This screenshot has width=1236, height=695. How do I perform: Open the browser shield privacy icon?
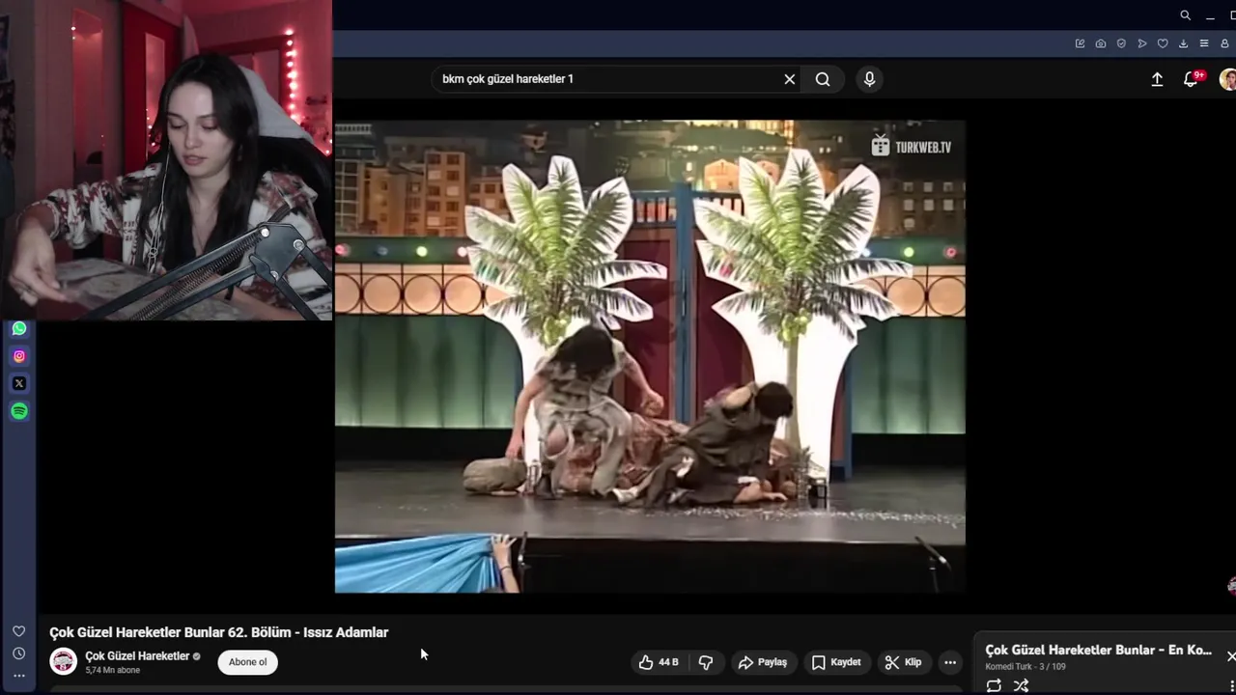[1121, 43]
